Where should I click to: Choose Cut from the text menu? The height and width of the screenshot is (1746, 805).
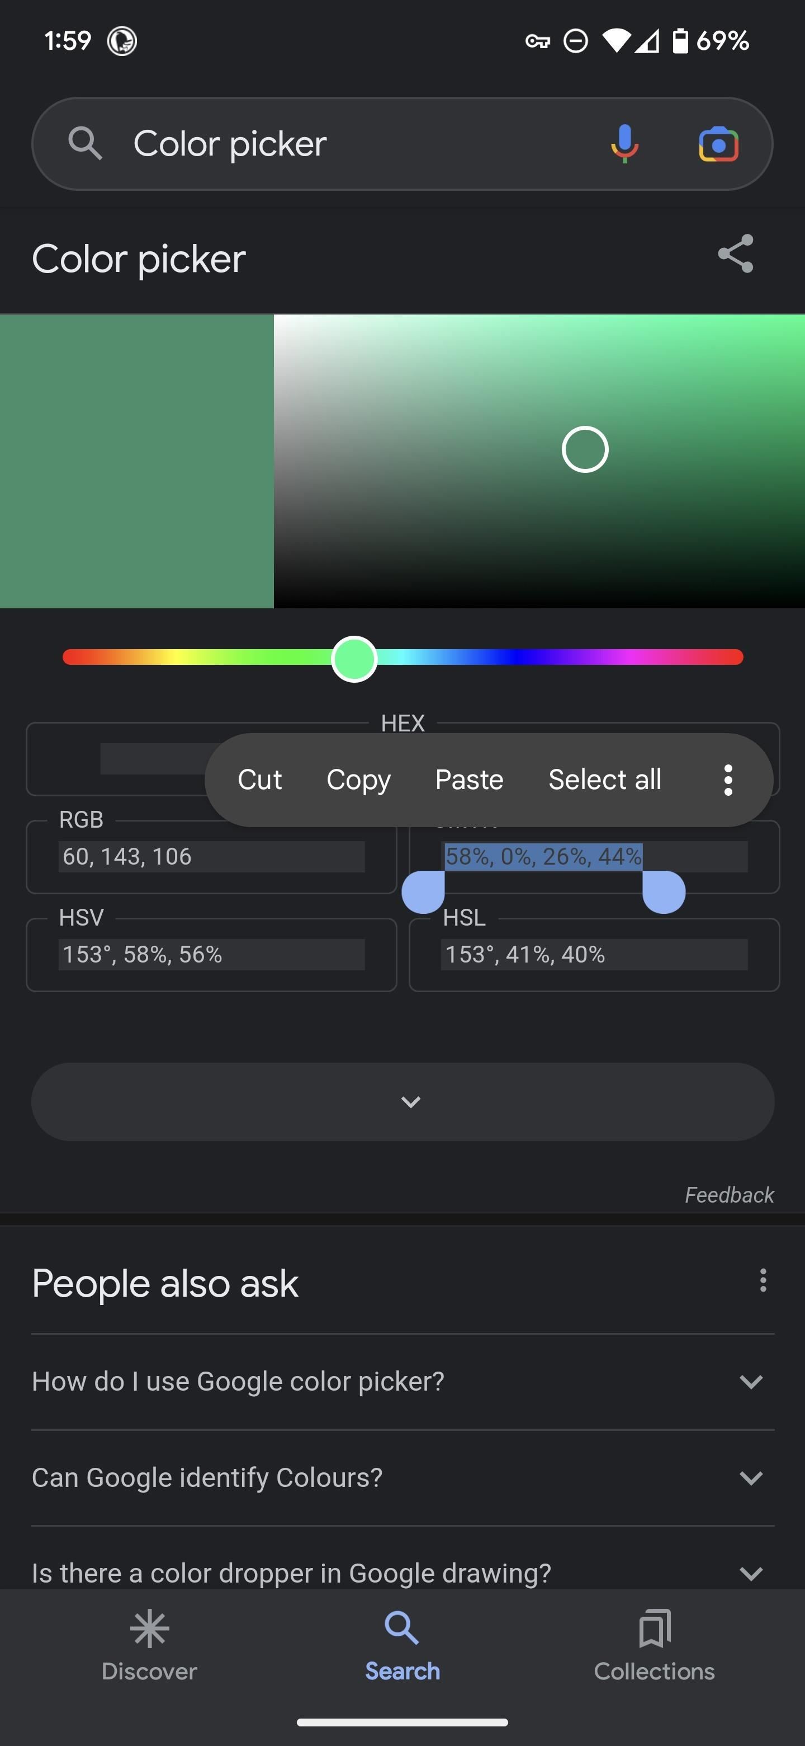pyautogui.click(x=259, y=780)
